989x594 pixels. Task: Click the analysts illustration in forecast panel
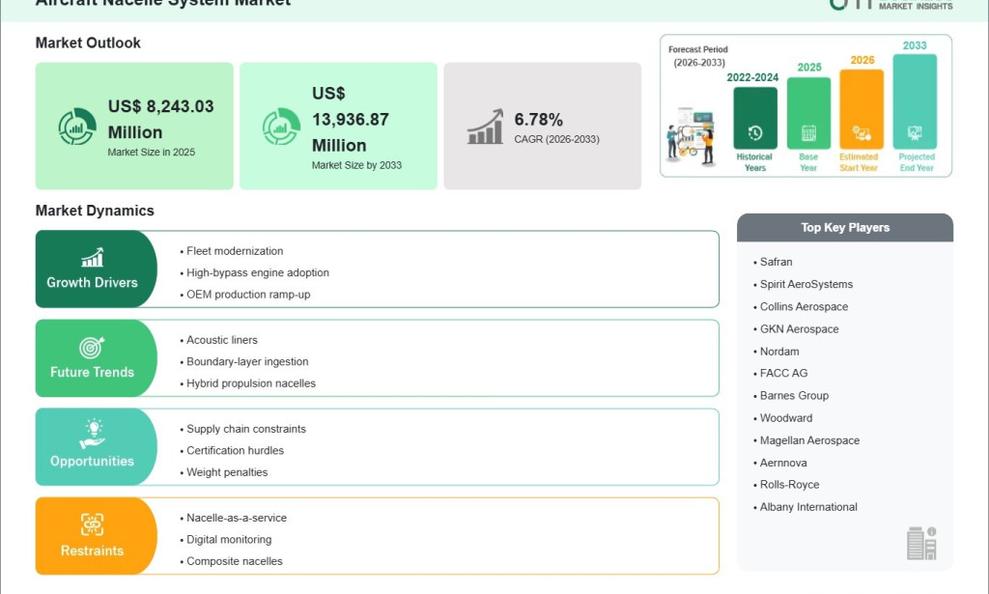[692, 137]
